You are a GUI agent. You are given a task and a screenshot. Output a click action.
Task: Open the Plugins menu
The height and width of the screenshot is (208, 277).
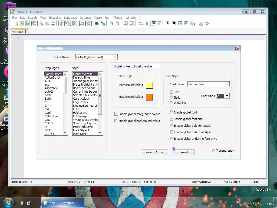(118, 18)
